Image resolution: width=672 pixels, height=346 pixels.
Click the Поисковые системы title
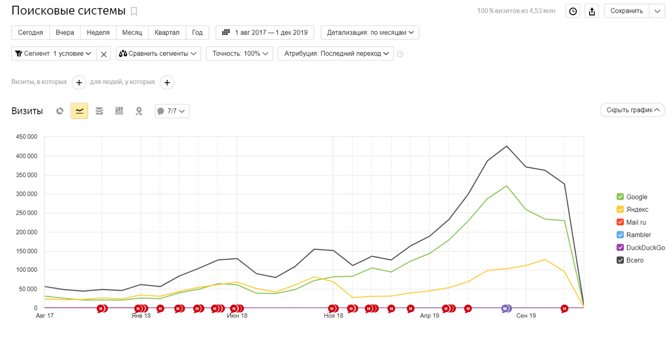click(68, 11)
